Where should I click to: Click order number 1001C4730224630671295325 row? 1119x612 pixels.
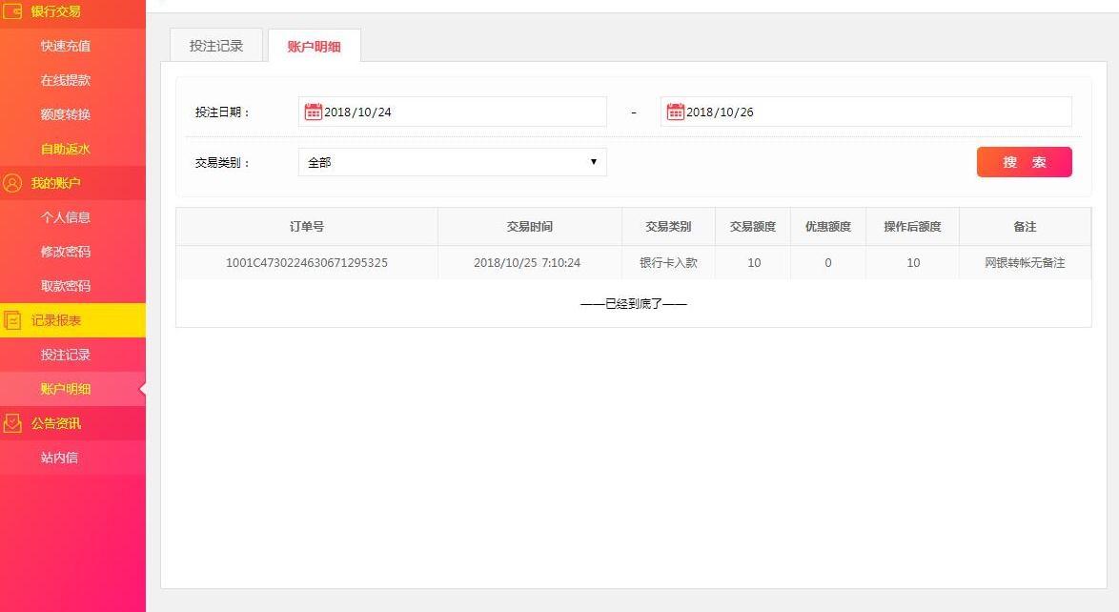click(x=307, y=262)
